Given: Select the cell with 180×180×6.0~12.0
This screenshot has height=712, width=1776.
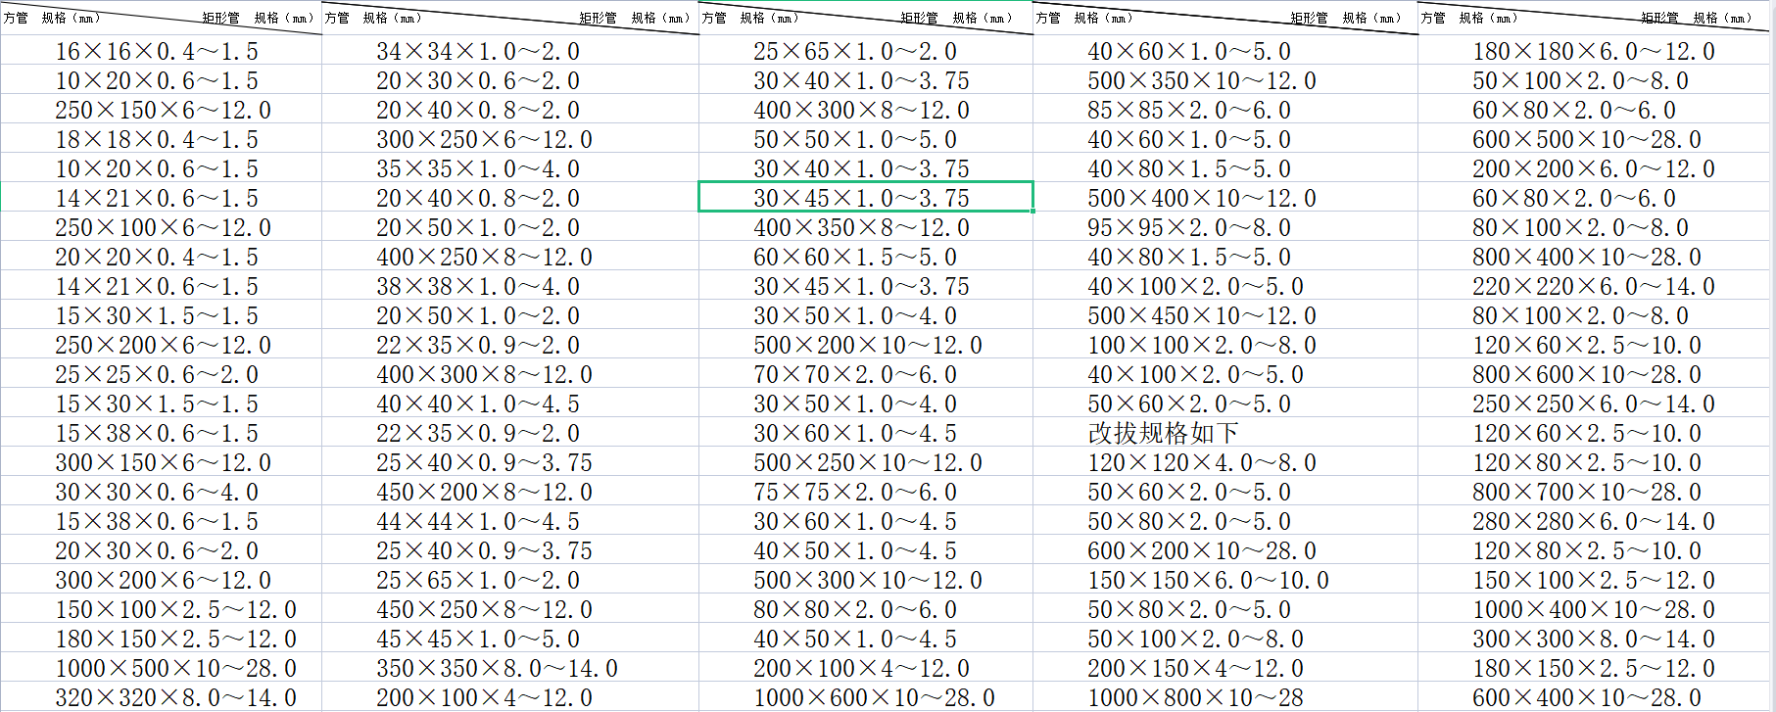Looking at the screenshot, I should tap(1594, 51).
